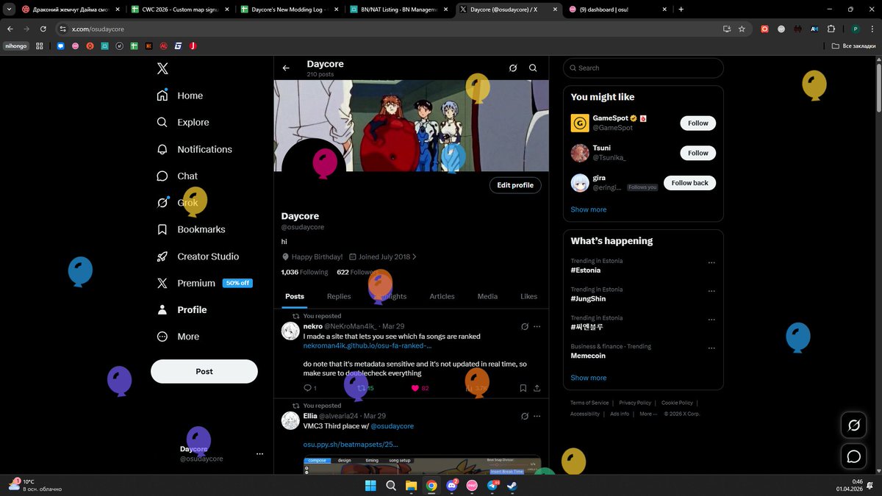Switch to the Replies tab

(x=338, y=296)
